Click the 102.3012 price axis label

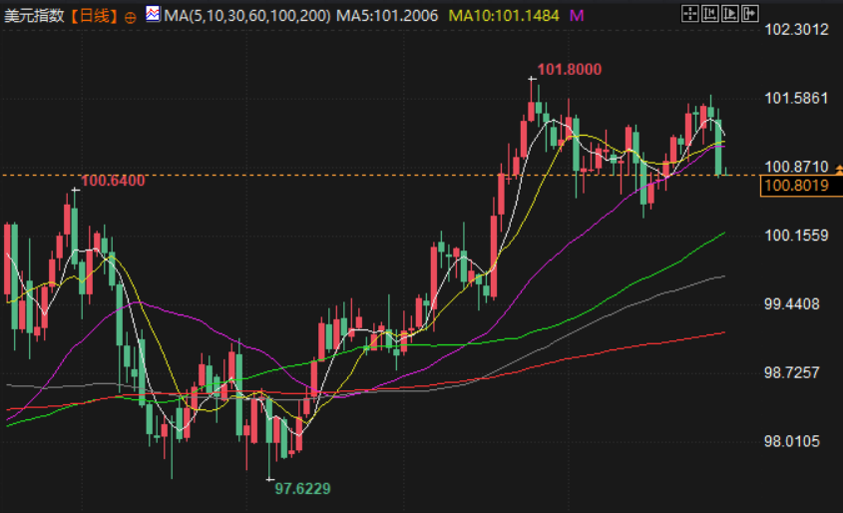tap(796, 30)
